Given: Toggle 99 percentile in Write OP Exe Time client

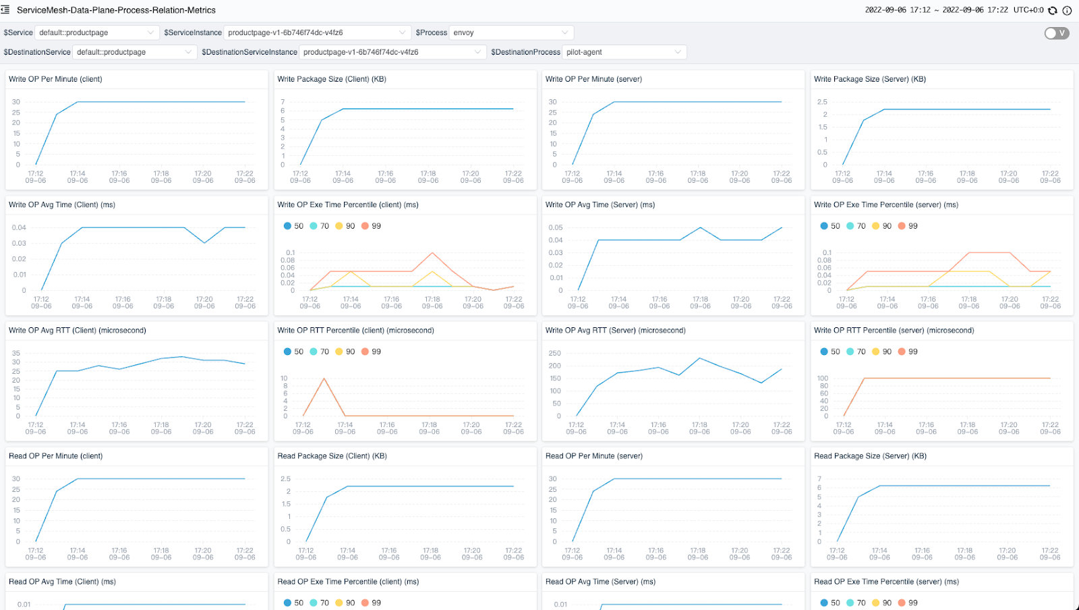Looking at the screenshot, I should [x=372, y=226].
